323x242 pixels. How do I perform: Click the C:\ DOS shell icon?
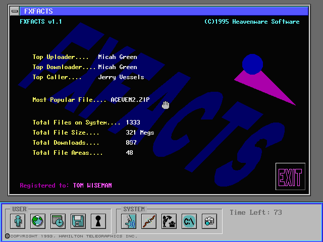click(x=189, y=221)
